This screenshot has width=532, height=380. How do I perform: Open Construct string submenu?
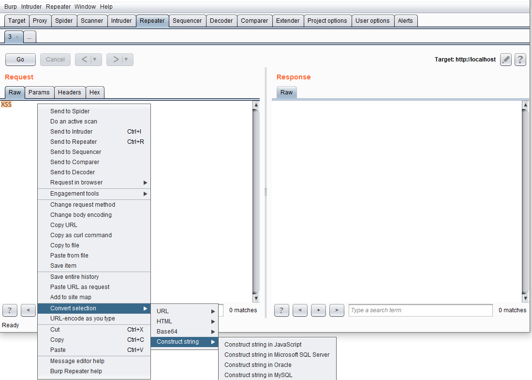click(185, 342)
